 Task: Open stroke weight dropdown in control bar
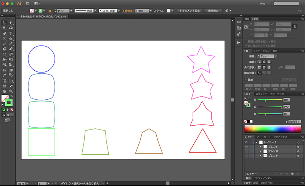click(x=71, y=11)
